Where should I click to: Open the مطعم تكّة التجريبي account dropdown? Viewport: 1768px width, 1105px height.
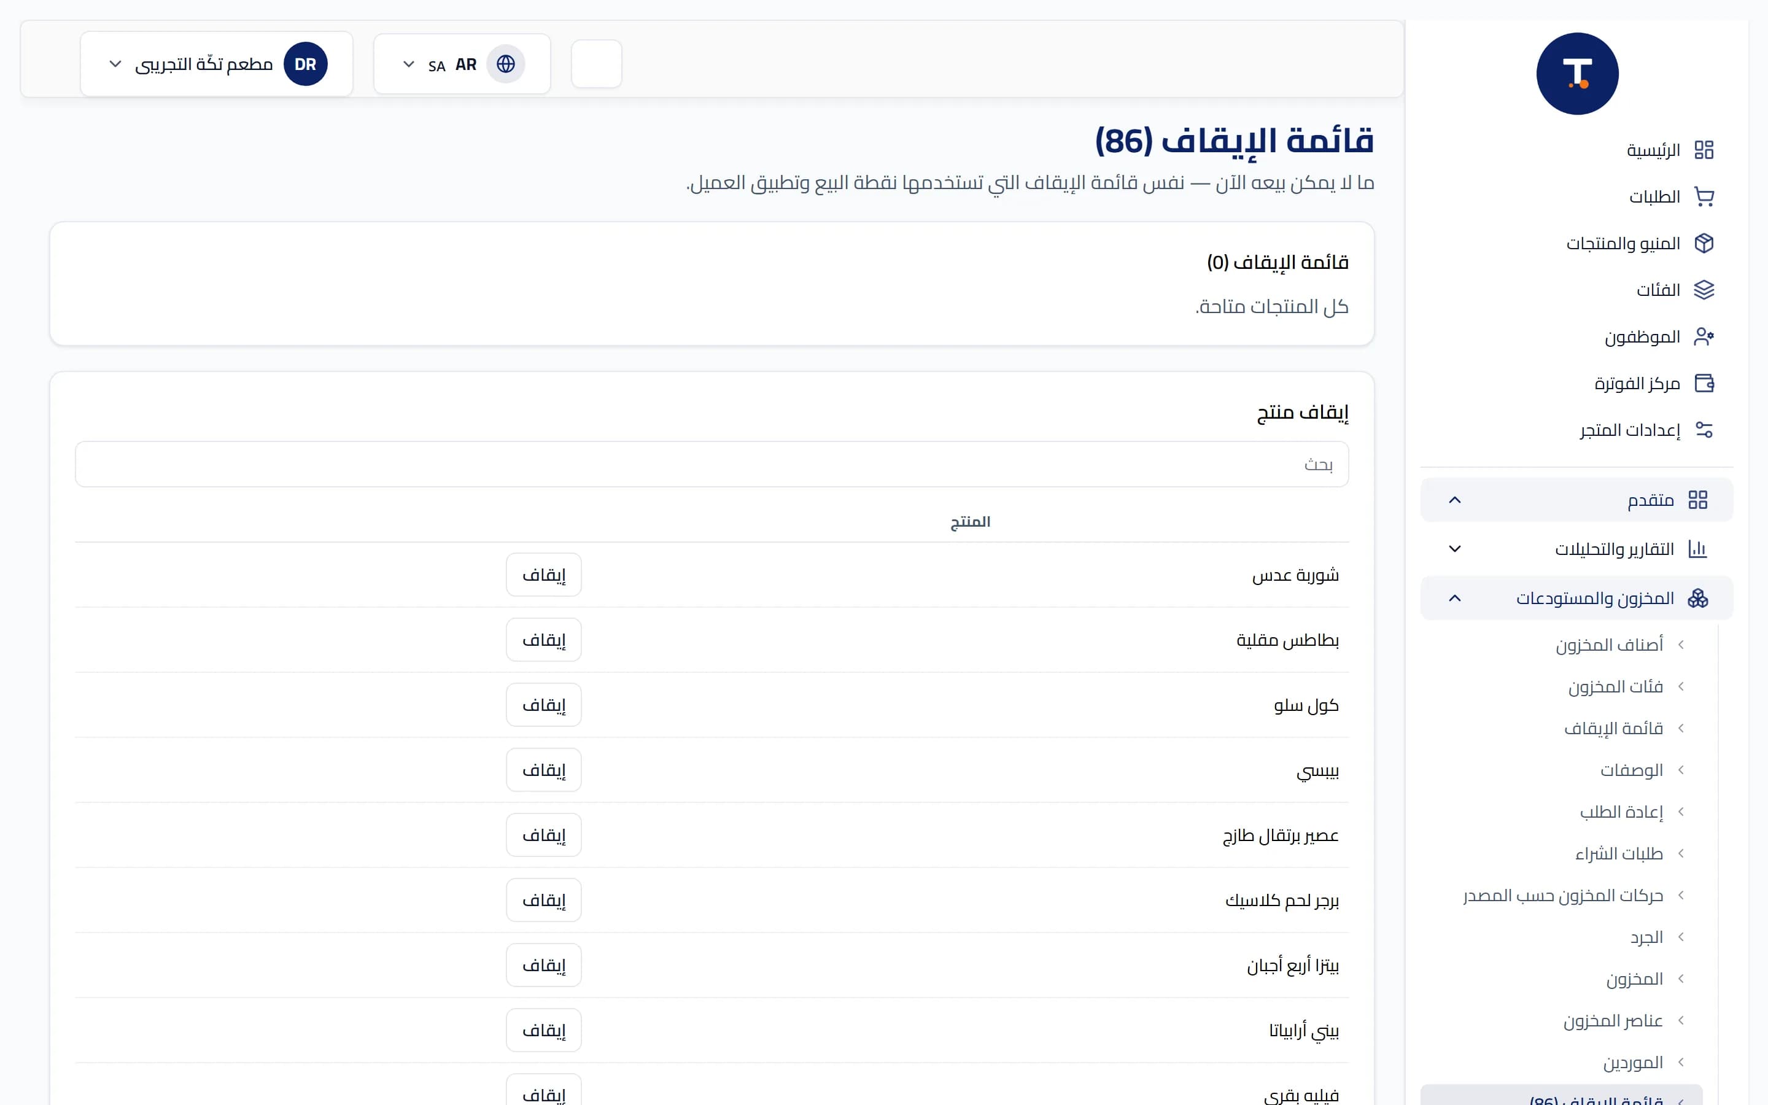pos(216,64)
